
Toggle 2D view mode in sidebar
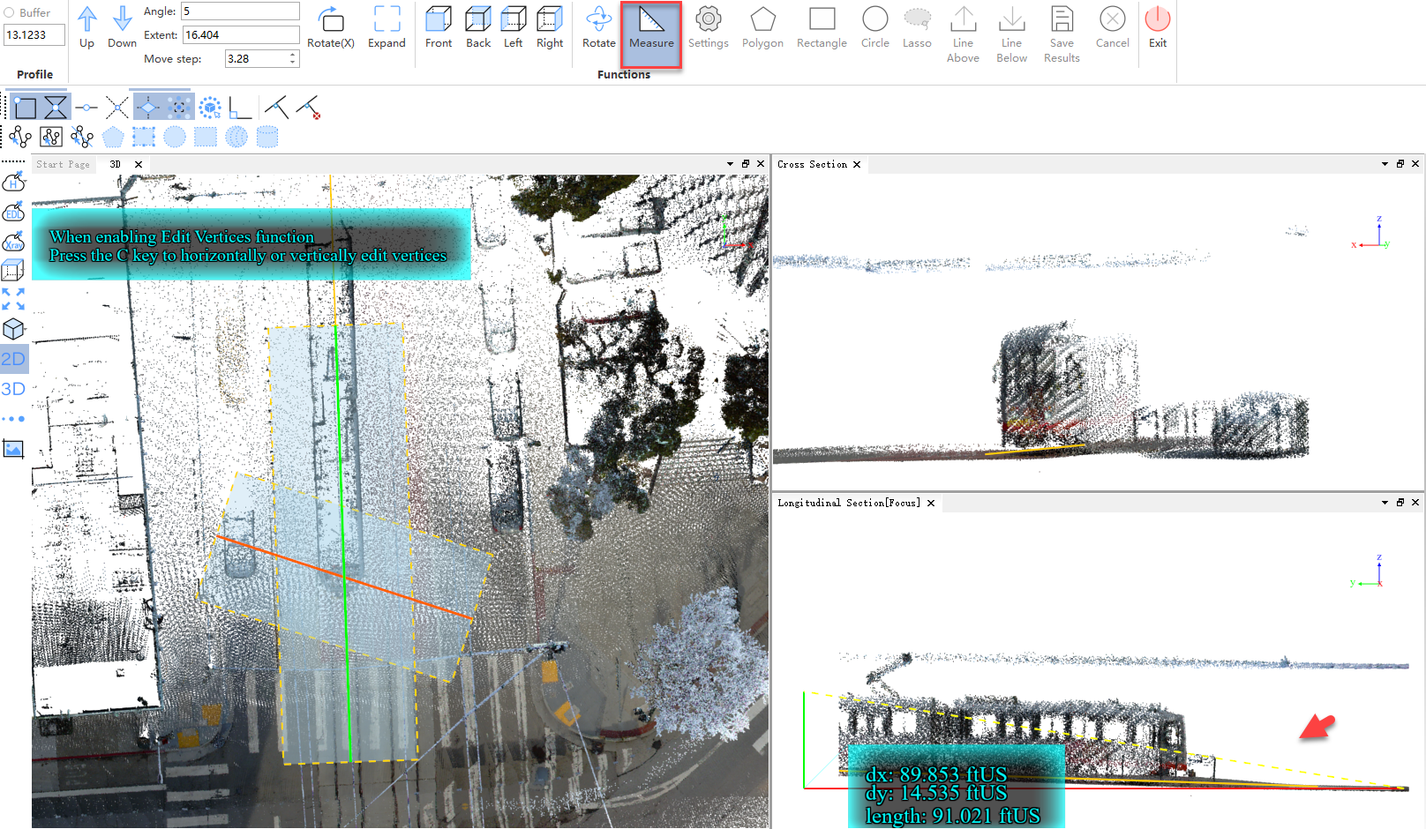point(13,359)
